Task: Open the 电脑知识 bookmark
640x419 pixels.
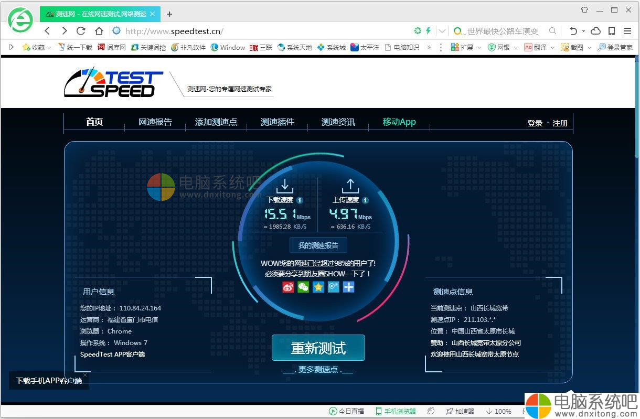Action: (x=402, y=47)
